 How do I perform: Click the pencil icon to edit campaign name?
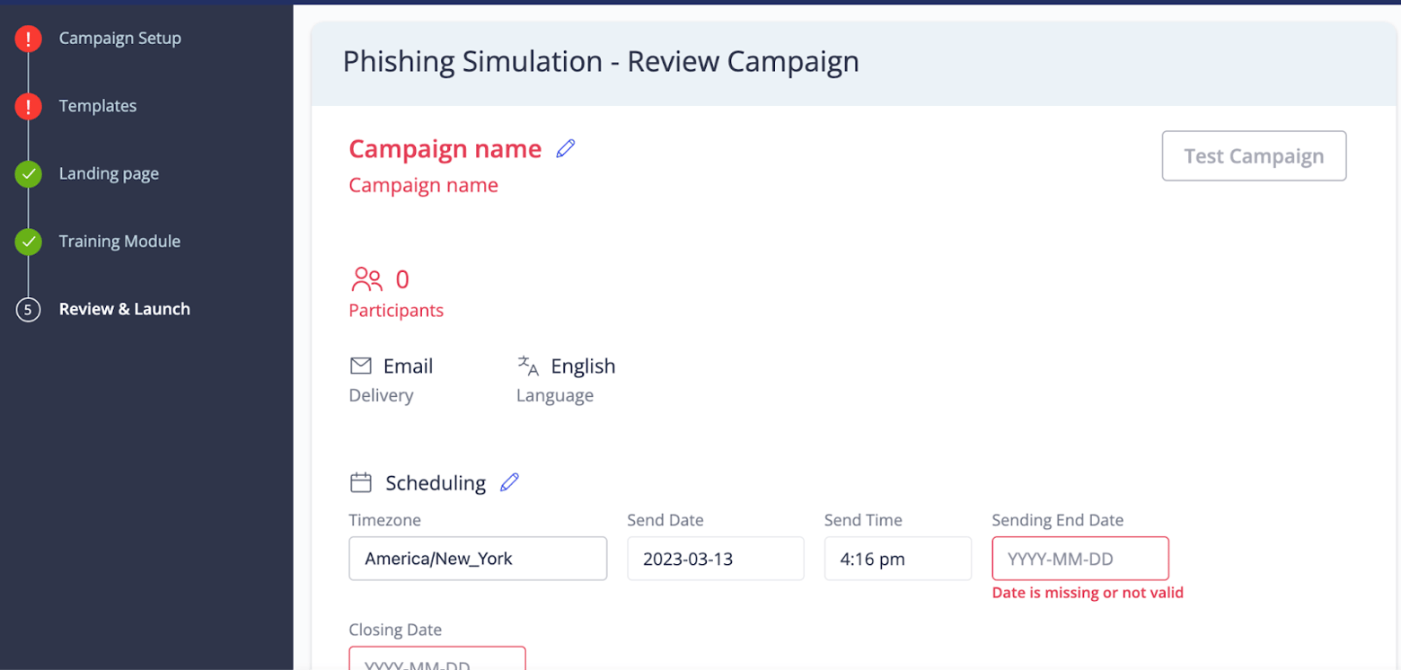[x=567, y=148]
